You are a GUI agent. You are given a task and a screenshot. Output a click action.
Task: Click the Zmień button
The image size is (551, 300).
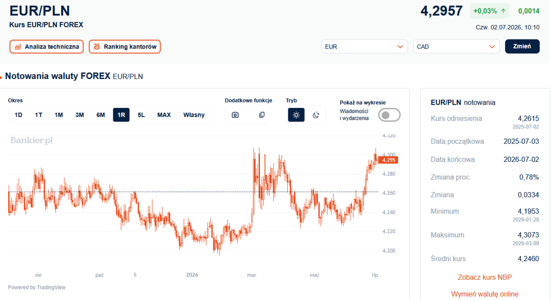click(x=522, y=46)
